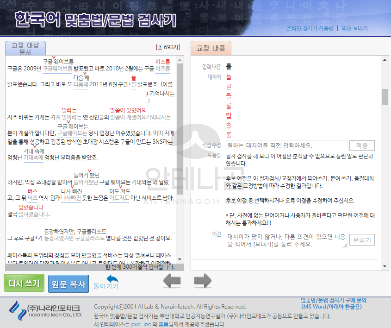Click the 다시 쓰기 green button
The height and width of the screenshot is (328, 391).
[x=24, y=283]
